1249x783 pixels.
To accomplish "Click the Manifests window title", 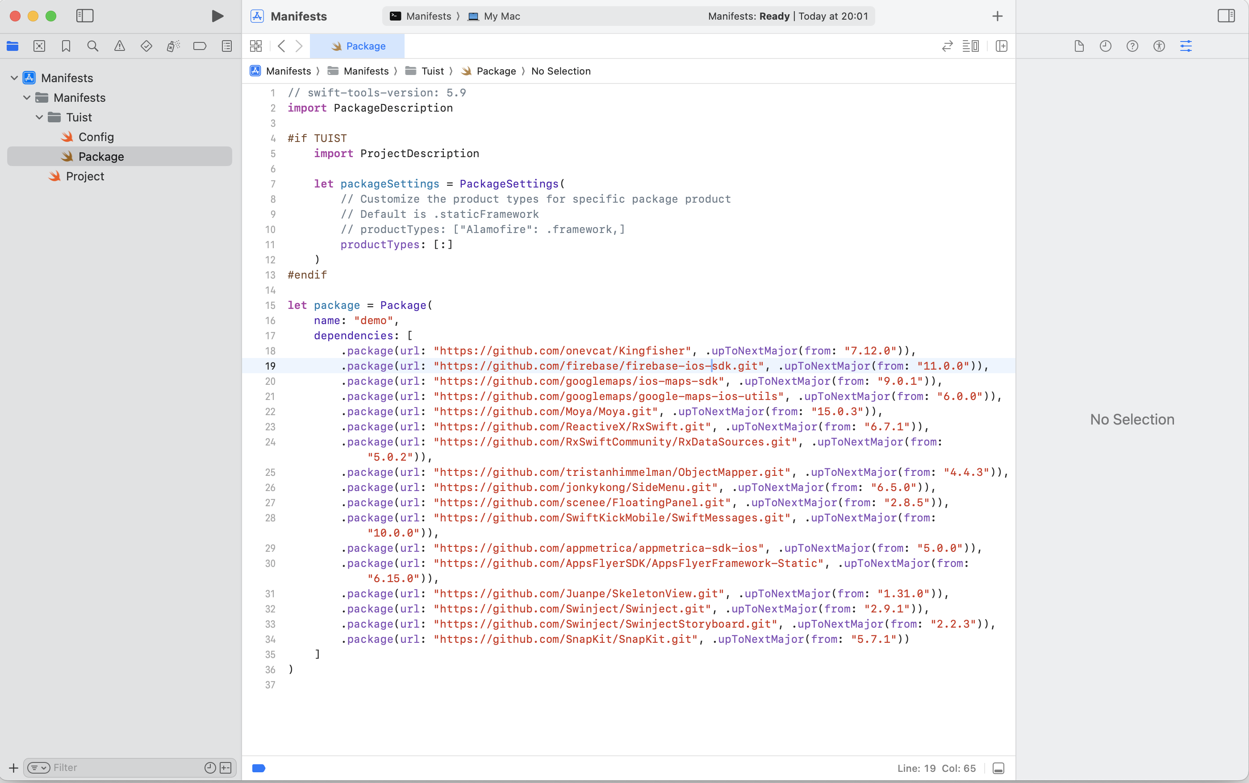I will pos(299,16).
